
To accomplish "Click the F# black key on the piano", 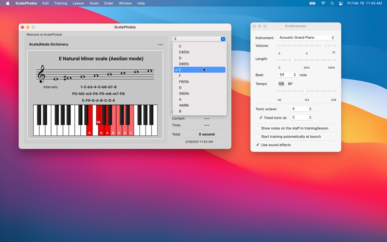I will click(98, 115).
